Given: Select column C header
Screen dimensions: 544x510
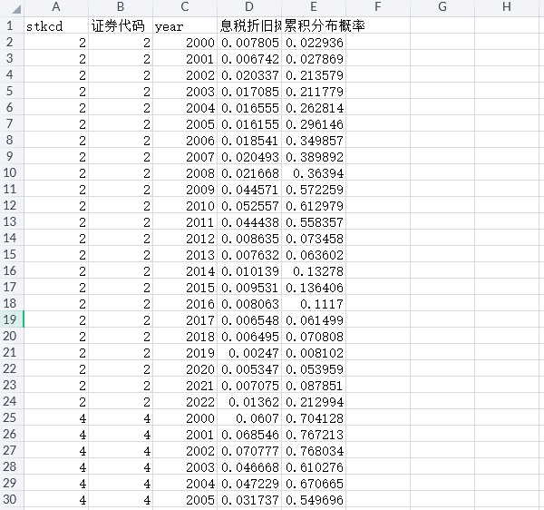Looking at the screenshot, I should point(185,6).
